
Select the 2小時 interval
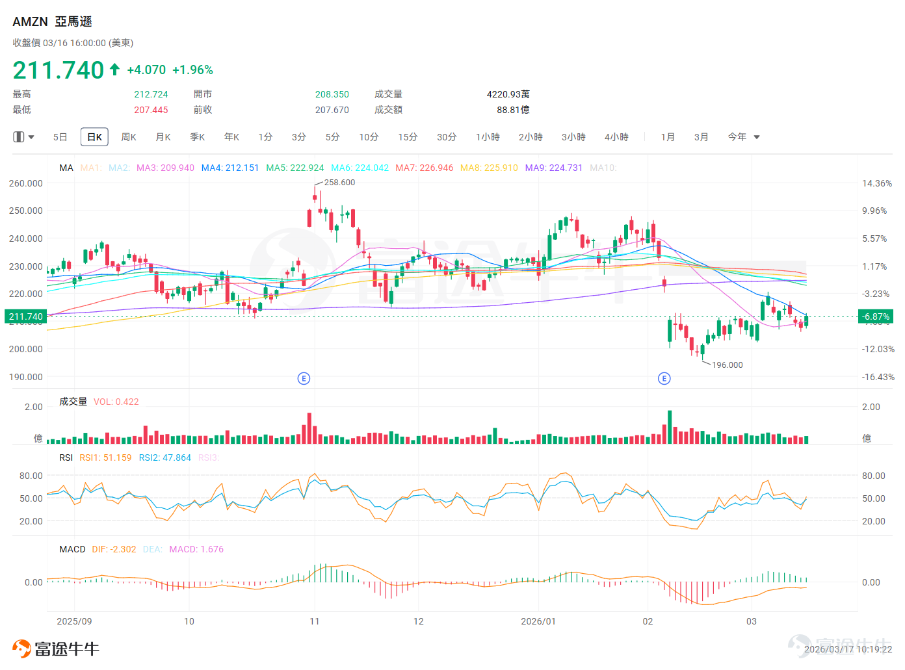(x=531, y=137)
